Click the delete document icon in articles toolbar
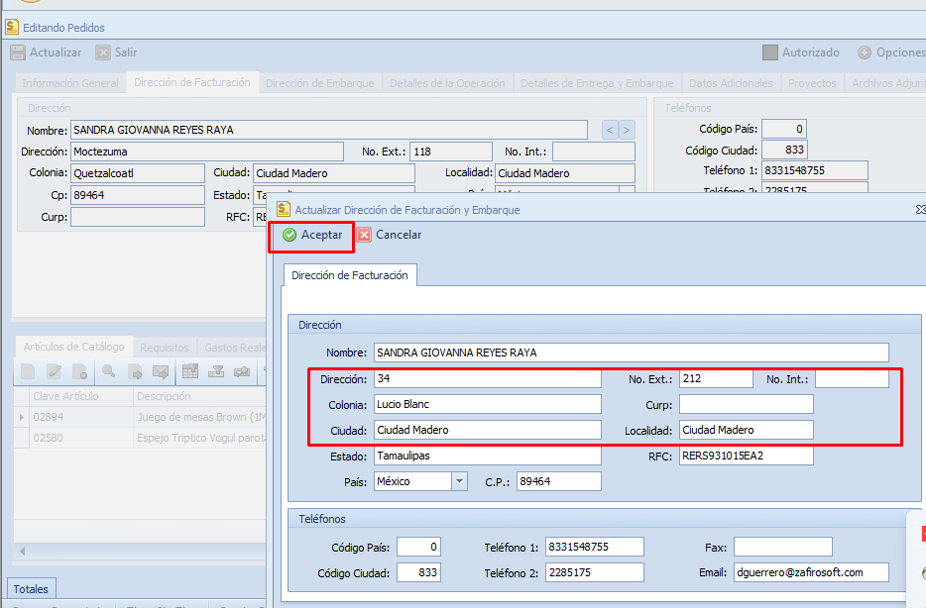 [x=80, y=372]
